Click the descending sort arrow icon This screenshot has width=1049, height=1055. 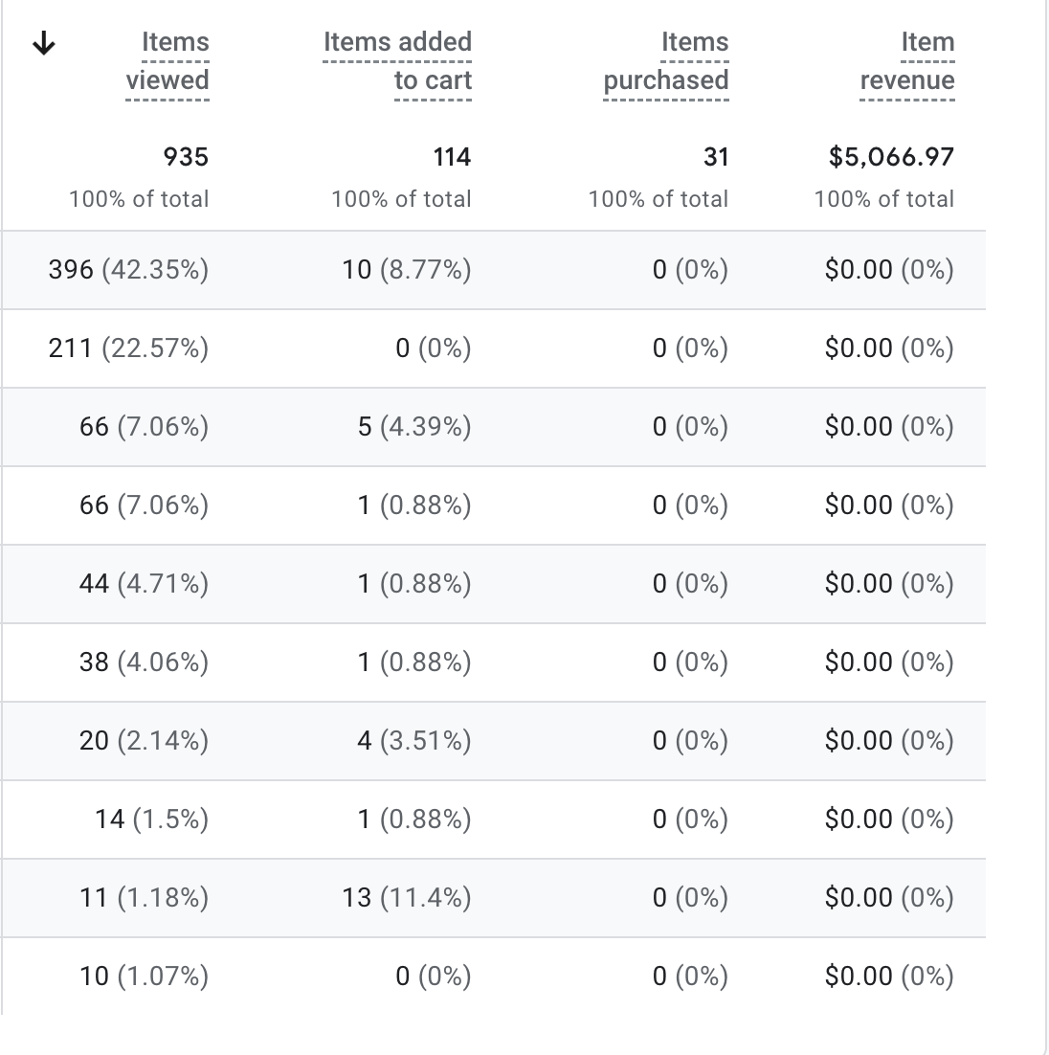click(44, 45)
